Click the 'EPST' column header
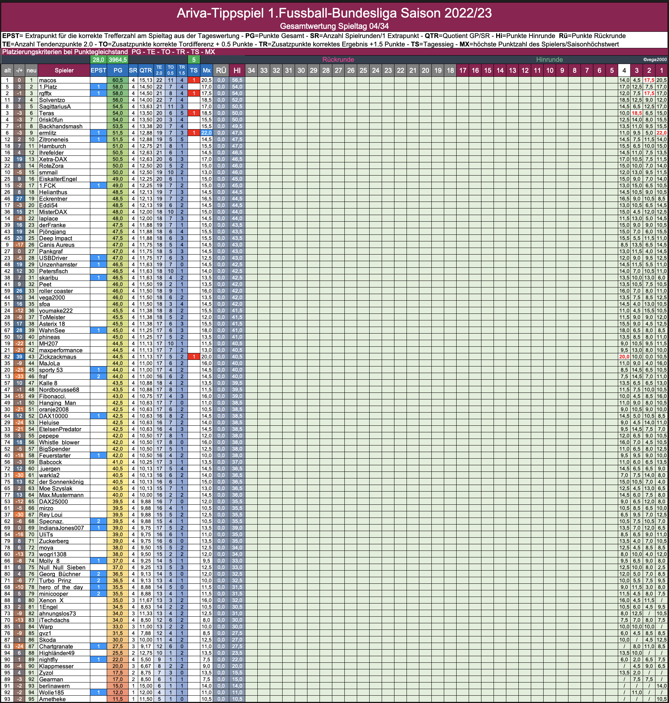669x703 pixels. (x=98, y=70)
